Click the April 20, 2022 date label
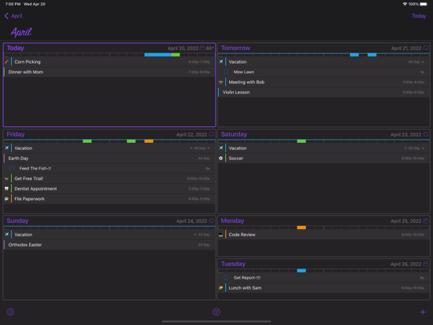433x325 pixels. 183,49
